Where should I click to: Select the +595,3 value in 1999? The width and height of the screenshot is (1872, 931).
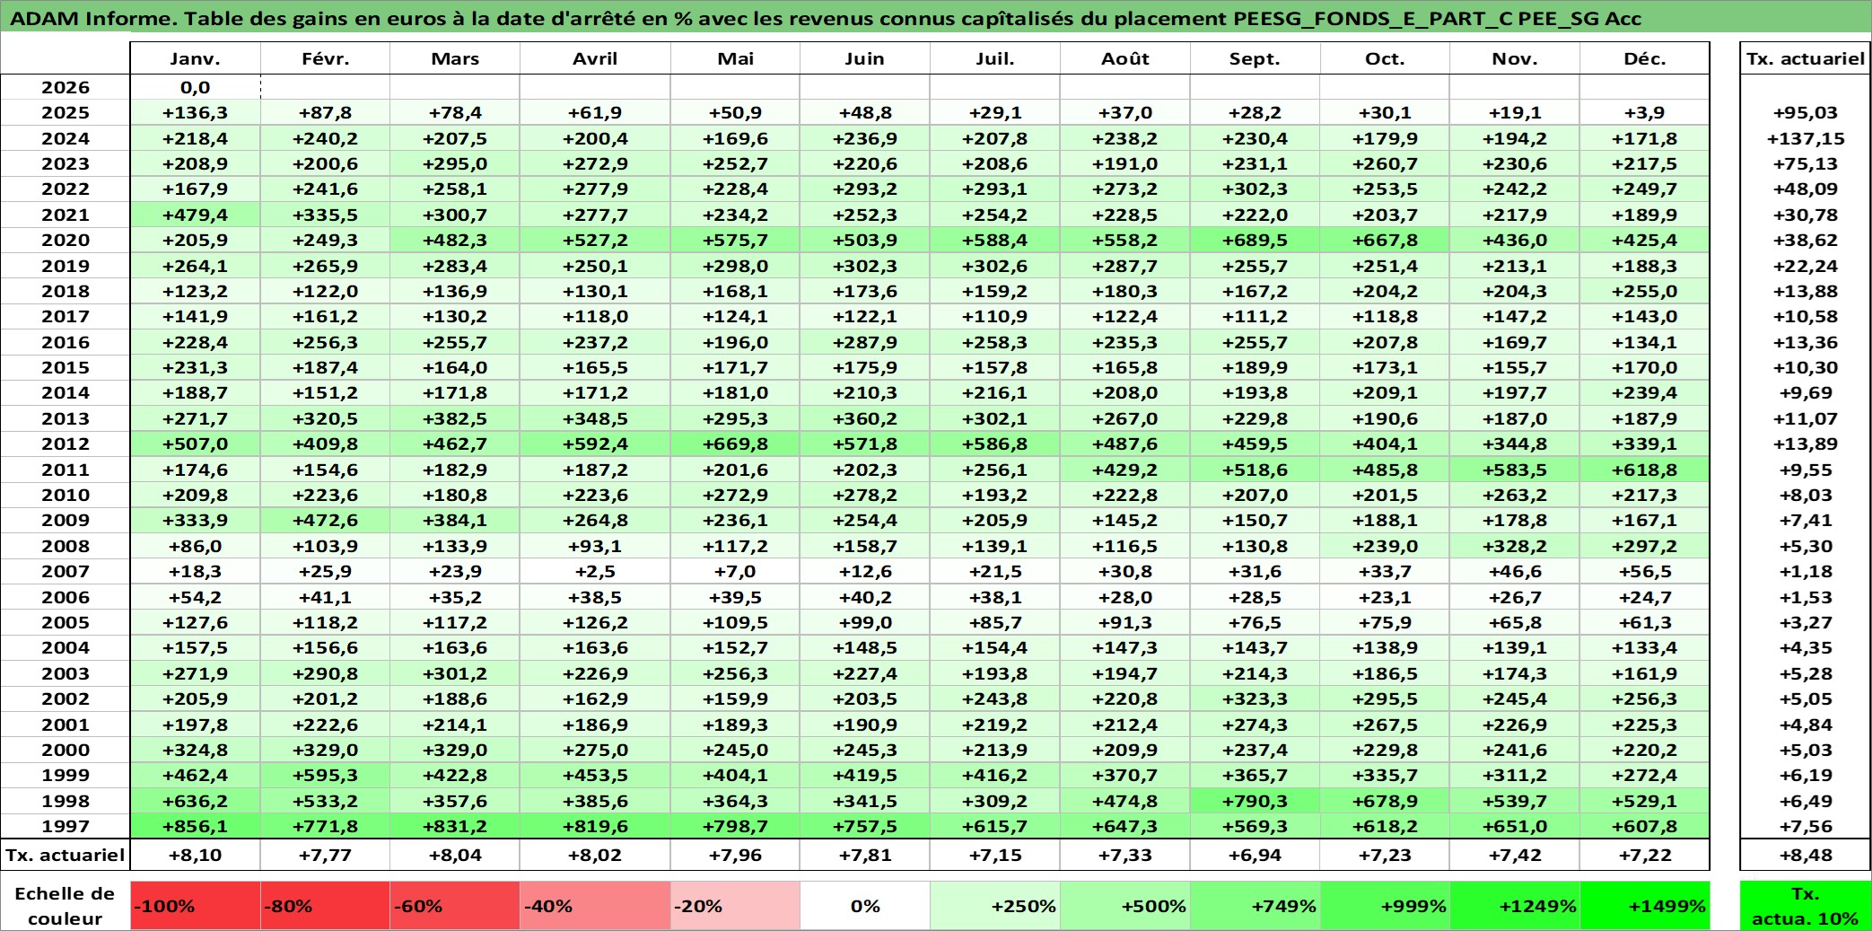tap(325, 775)
